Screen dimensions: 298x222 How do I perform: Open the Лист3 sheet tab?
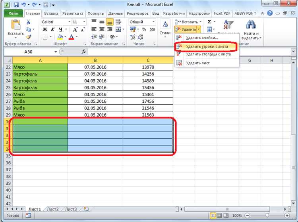click(71, 209)
